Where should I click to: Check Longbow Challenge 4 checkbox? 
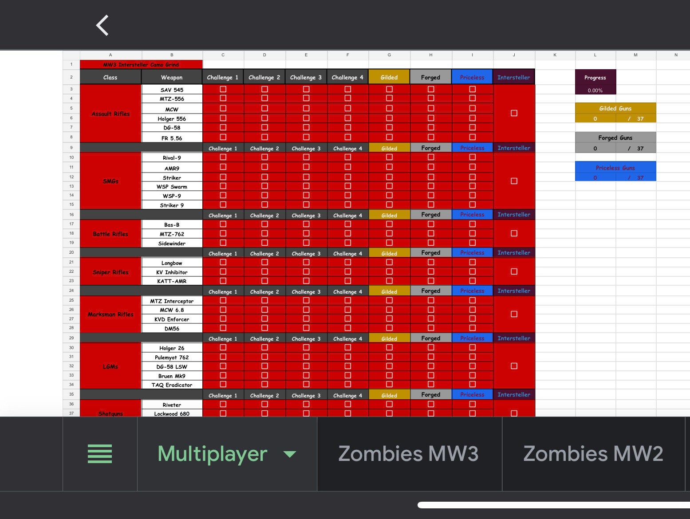coord(348,262)
